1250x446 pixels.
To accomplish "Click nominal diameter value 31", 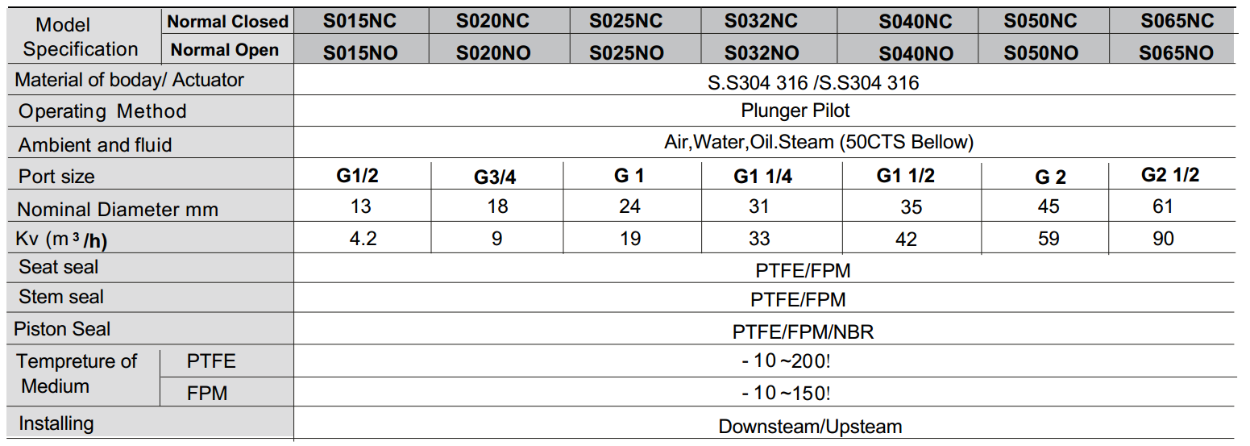I will tap(758, 206).
